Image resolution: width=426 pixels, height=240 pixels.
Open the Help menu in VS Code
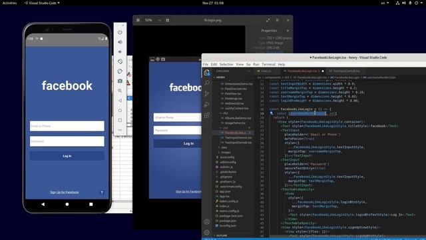click(x=282, y=65)
